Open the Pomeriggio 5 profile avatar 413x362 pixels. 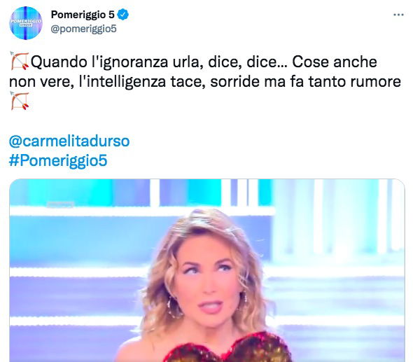26,23
